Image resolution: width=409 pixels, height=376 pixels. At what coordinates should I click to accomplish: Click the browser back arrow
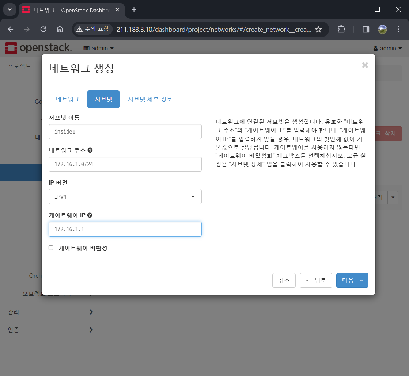click(x=11, y=29)
